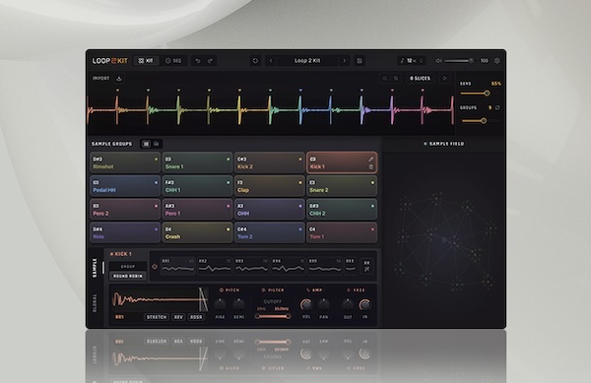591x383 pixels.
Task: Select the Snare 1 sample group pad
Action: 197,162
